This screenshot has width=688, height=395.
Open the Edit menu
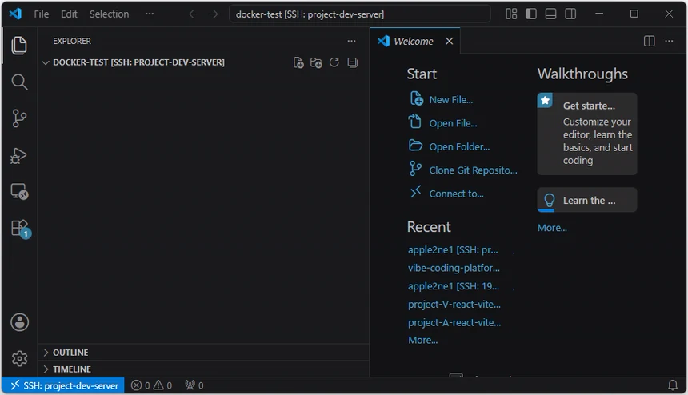[x=69, y=14]
